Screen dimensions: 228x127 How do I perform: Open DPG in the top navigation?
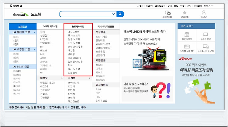click(189, 6)
